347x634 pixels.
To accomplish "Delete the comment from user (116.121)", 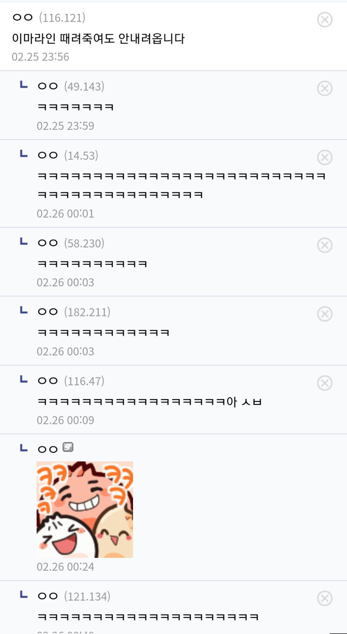I will (325, 20).
